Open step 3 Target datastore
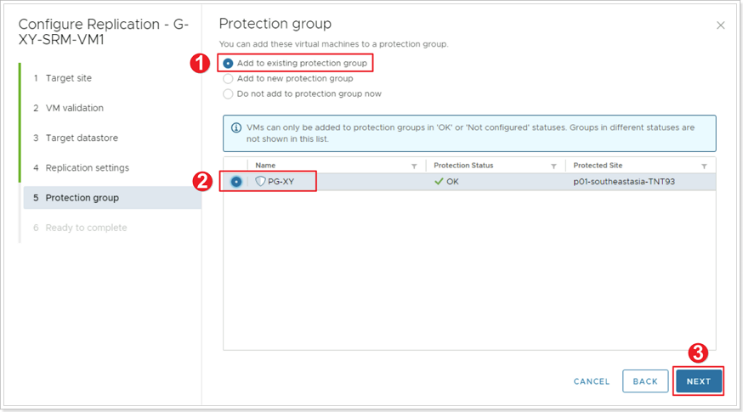743x412 pixels. click(x=76, y=138)
